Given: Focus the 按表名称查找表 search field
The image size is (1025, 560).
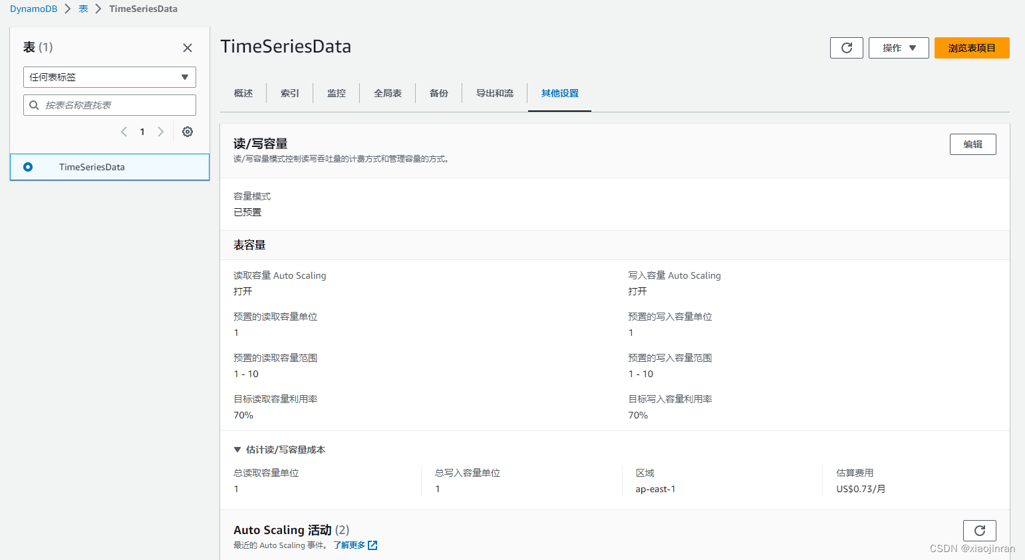Looking at the screenshot, I should (110, 105).
